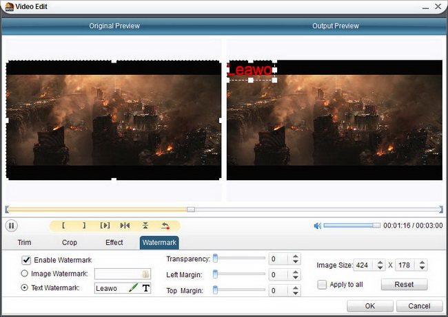Screen dimensions: 448x317
Task: Click the timeline left end marker
Action: (x=7, y=210)
